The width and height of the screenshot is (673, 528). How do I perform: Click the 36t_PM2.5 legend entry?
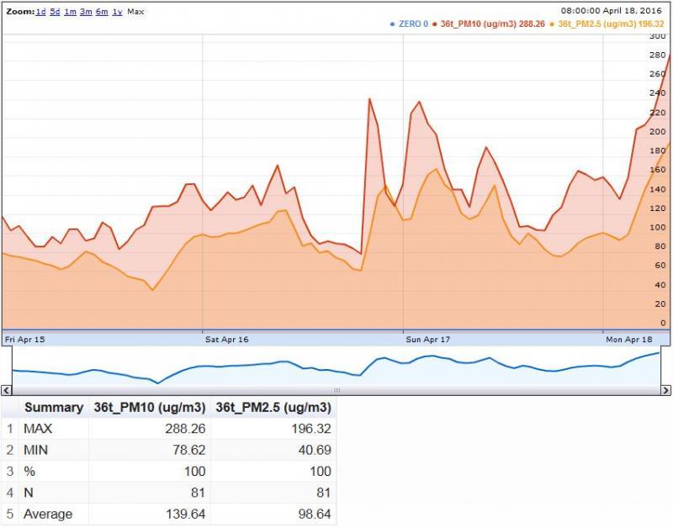tap(610, 24)
